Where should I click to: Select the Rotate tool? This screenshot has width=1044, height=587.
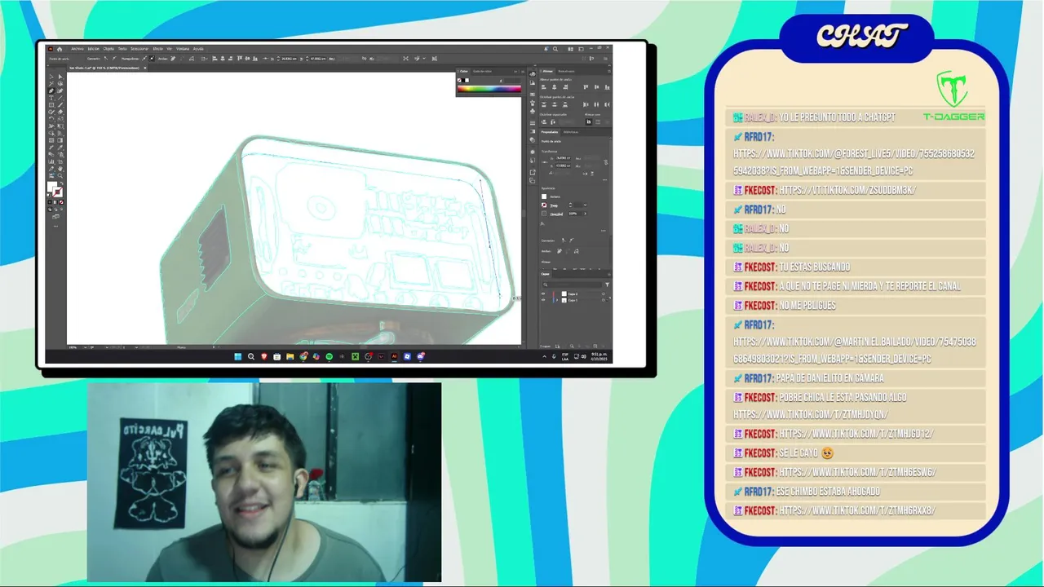tap(51, 119)
